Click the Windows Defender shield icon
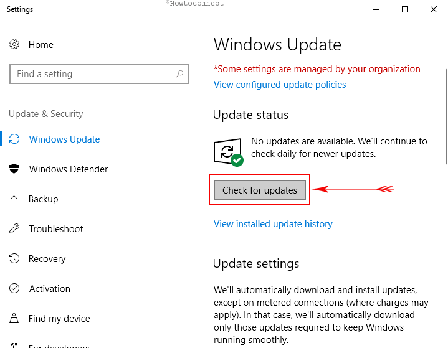The height and width of the screenshot is (348, 448). (x=14, y=169)
